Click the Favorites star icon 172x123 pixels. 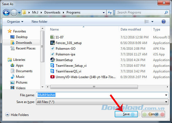[x=10, y=31]
